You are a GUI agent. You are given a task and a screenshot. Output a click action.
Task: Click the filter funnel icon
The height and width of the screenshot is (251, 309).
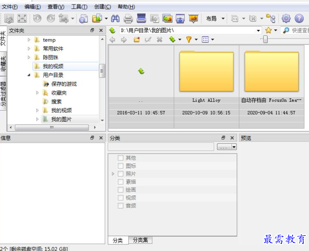[x=189, y=39]
